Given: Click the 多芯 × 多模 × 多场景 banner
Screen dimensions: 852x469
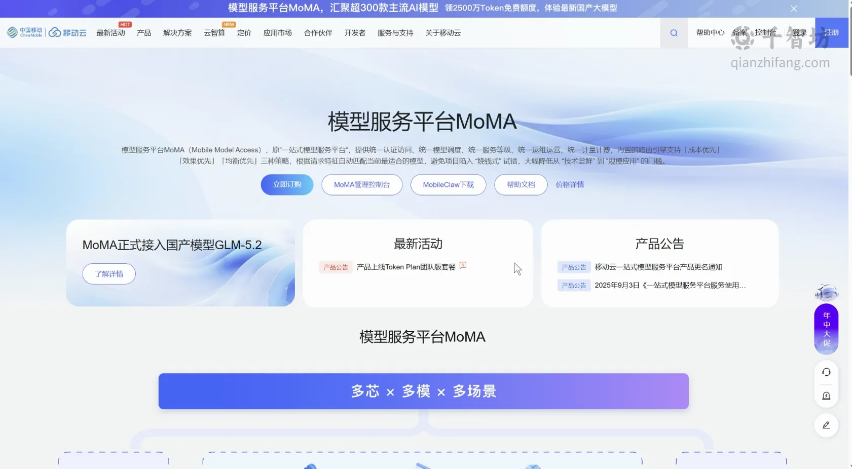Looking at the screenshot, I should [423, 392].
